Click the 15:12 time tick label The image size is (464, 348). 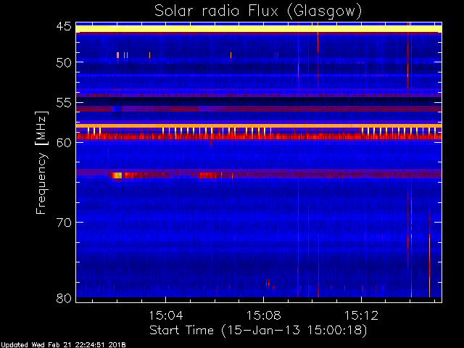(x=361, y=315)
